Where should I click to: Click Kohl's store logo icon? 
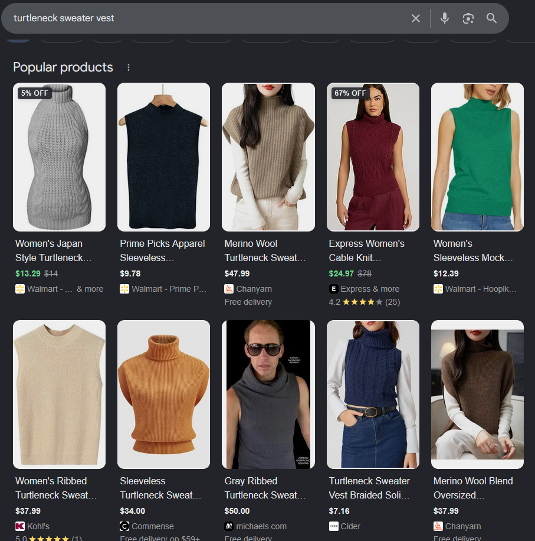click(20, 526)
